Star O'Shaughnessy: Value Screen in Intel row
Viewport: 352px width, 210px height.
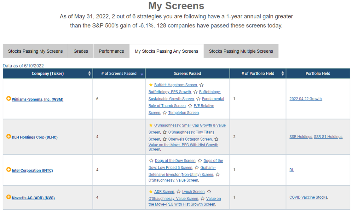point(218,174)
